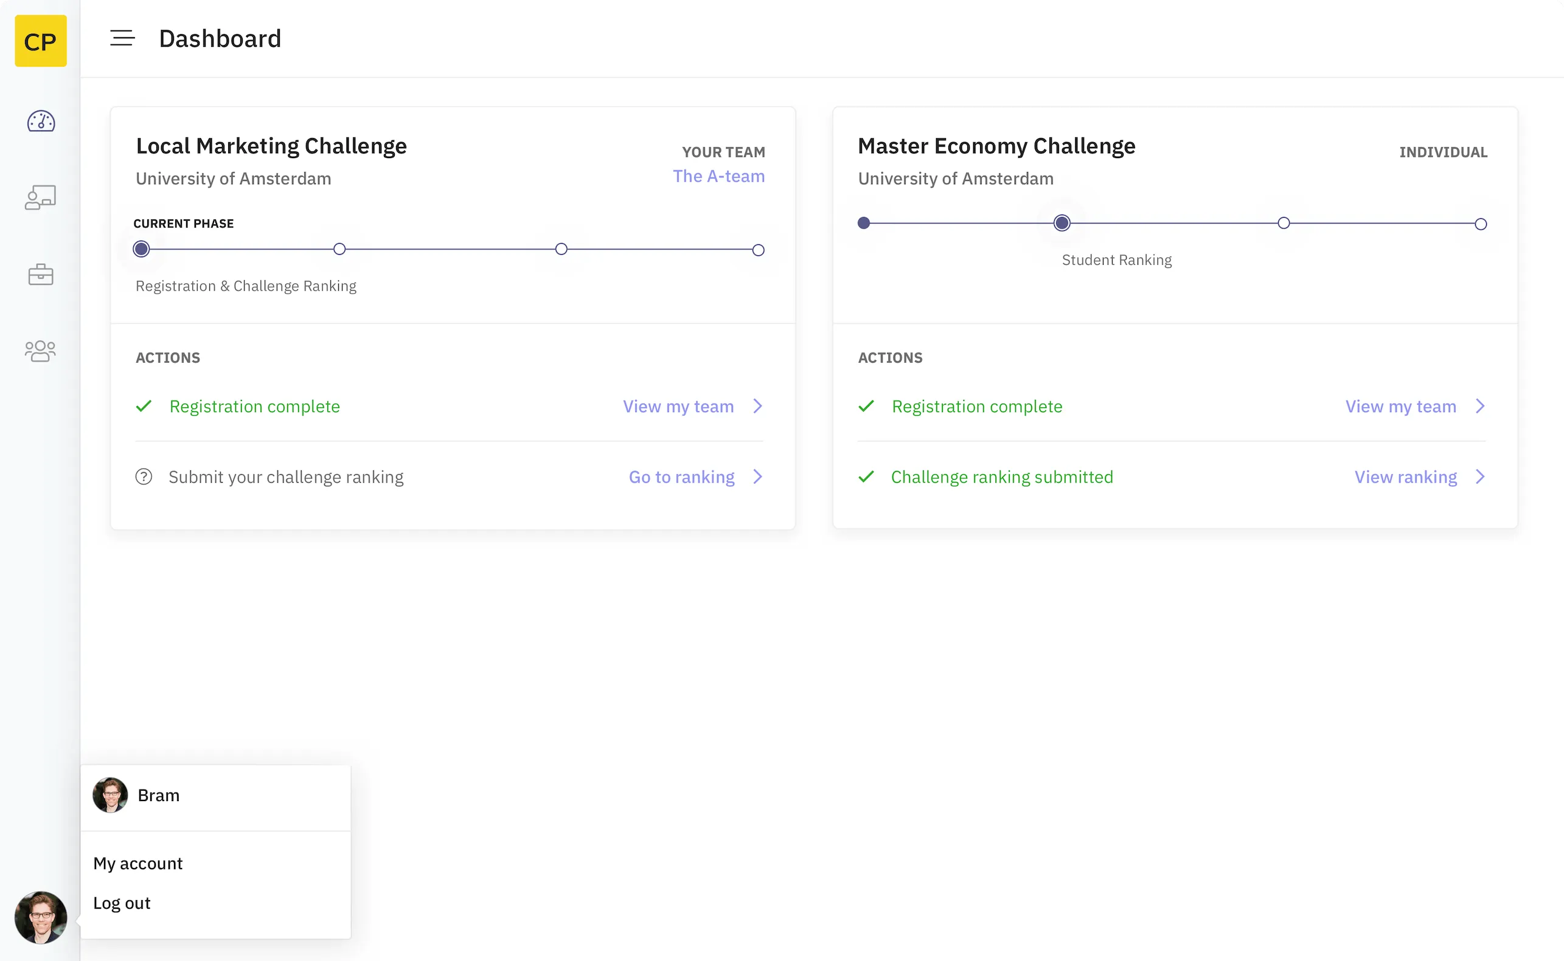Click green checkmark beside Registration complete
Viewport: 1564px width, 961px height.
pyautogui.click(x=144, y=406)
